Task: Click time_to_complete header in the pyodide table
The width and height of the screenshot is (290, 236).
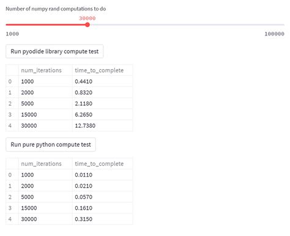Action: [103, 70]
